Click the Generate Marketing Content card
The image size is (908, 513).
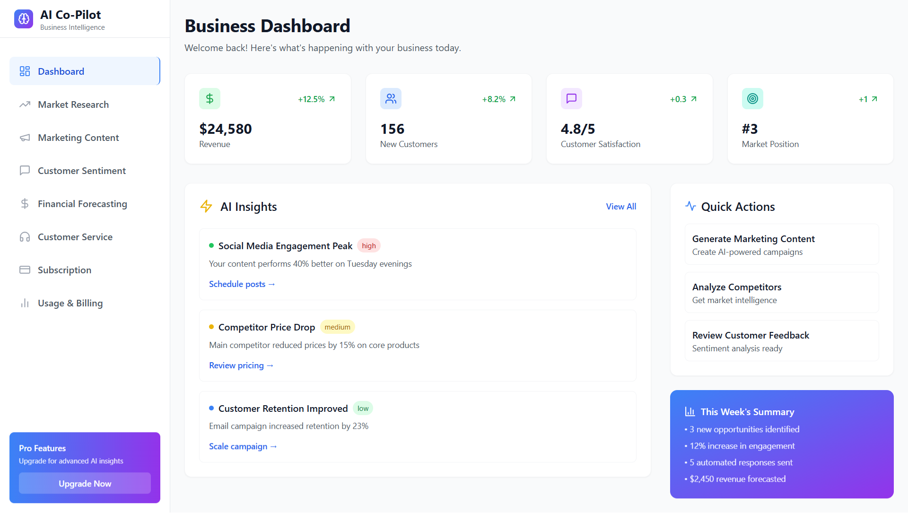pyautogui.click(x=782, y=244)
